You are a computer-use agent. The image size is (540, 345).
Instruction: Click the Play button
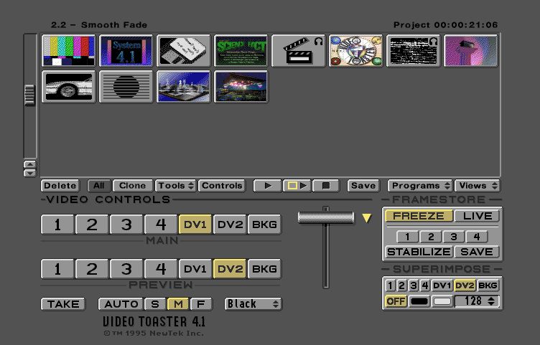click(x=268, y=186)
